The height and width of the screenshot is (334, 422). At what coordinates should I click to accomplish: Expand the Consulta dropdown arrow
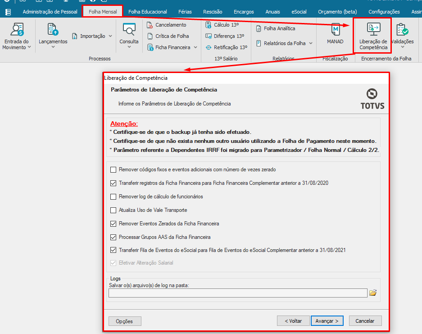(129, 47)
